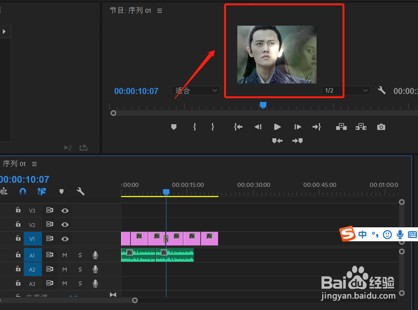Open the 序列 01 timeline panel menu
Image resolution: width=418 pixels, height=310 pixels.
[34, 164]
